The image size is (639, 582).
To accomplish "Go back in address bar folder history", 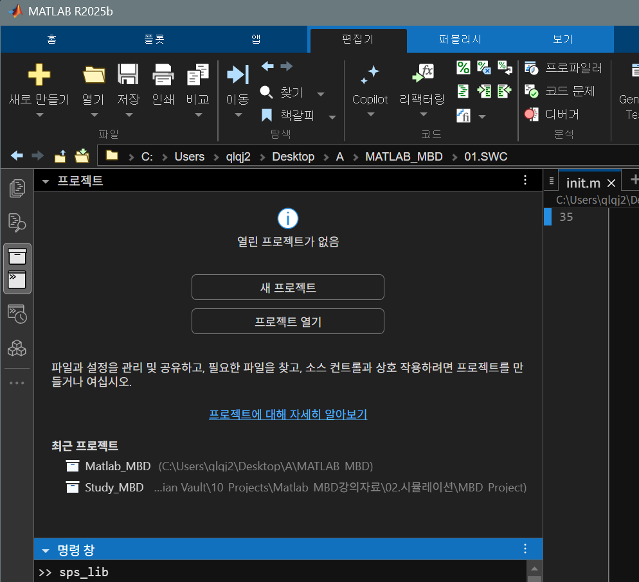I will 17,155.
